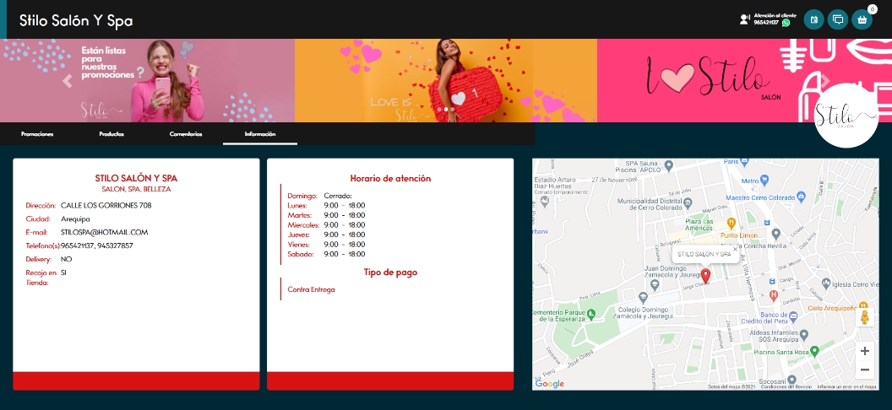Click Informar un error en el mapa
The width and height of the screenshot is (892, 410).
(846, 386)
